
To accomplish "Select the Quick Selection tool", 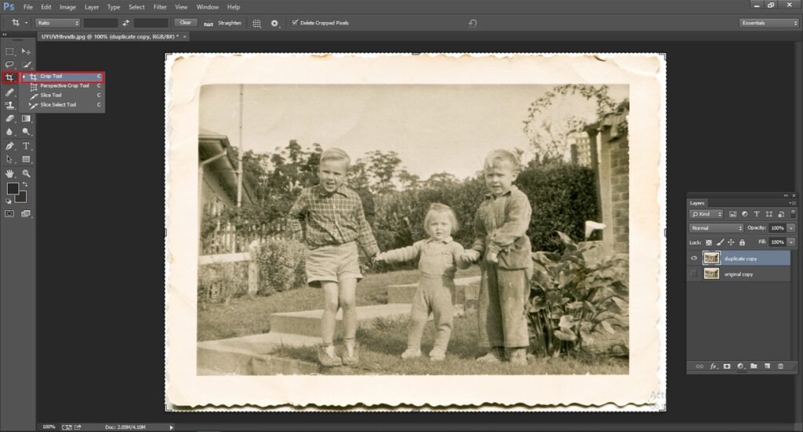I will (26, 64).
